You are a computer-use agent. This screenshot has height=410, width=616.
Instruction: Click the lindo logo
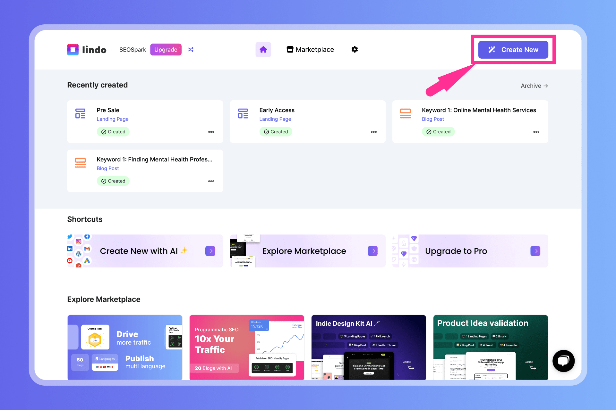(x=87, y=50)
